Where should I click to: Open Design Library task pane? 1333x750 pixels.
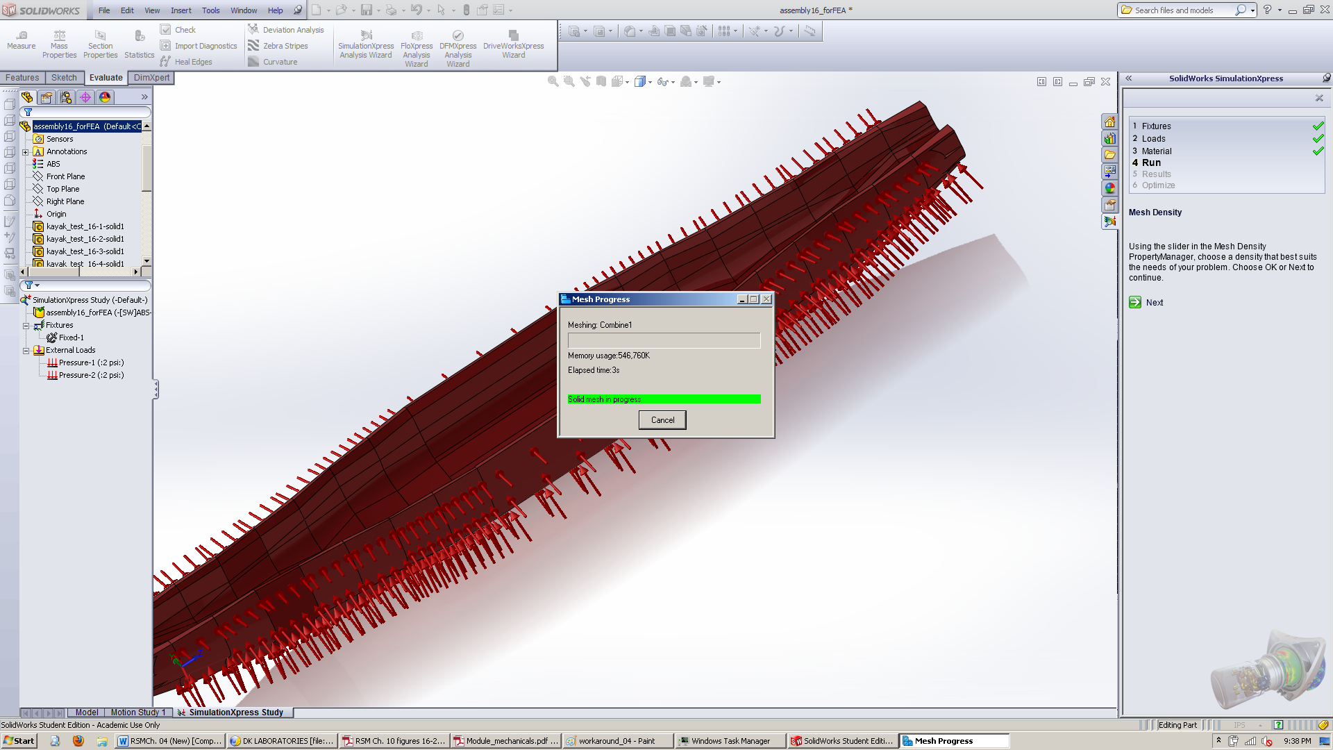1109,139
